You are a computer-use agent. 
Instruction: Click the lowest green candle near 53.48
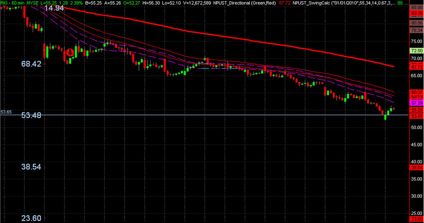[x=385, y=117]
